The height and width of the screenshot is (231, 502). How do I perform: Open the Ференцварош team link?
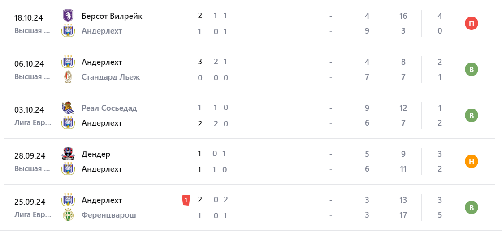(x=108, y=215)
